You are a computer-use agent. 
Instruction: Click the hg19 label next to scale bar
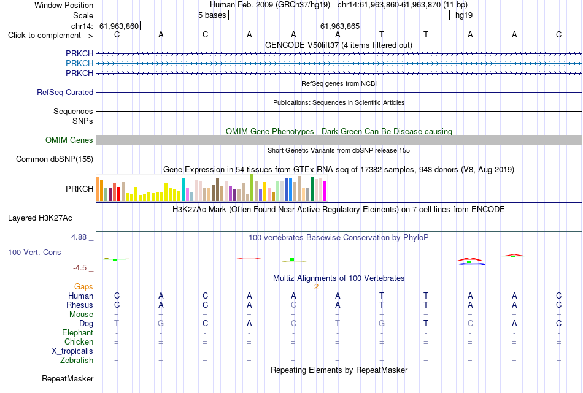tap(464, 15)
